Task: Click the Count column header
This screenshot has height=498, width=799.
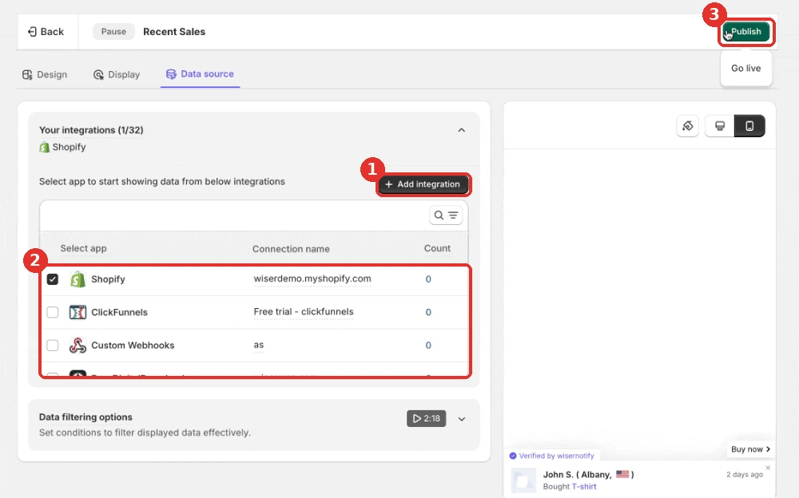Action: (437, 248)
